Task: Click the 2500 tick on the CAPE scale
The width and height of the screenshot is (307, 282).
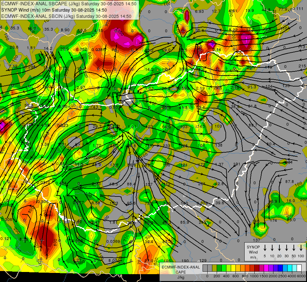Action: pyautogui.click(x=283, y=276)
